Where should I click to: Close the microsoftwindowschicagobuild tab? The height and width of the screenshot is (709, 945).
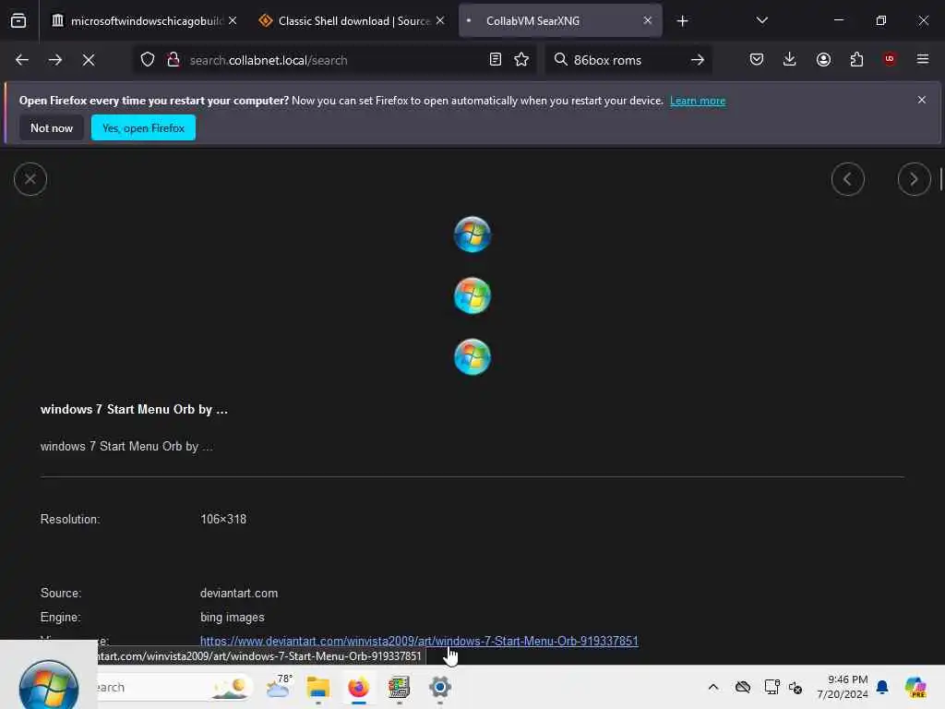(x=233, y=21)
